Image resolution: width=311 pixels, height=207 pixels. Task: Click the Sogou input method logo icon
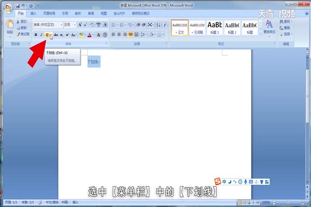(x=218, y=181)
